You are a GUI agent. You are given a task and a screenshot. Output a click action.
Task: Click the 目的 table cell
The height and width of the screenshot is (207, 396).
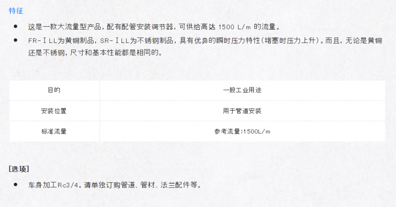(x=54, y=90)
